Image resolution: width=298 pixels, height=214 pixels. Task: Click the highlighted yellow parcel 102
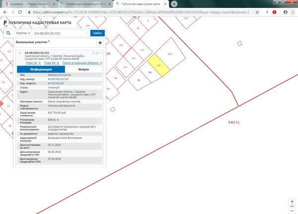158,65
